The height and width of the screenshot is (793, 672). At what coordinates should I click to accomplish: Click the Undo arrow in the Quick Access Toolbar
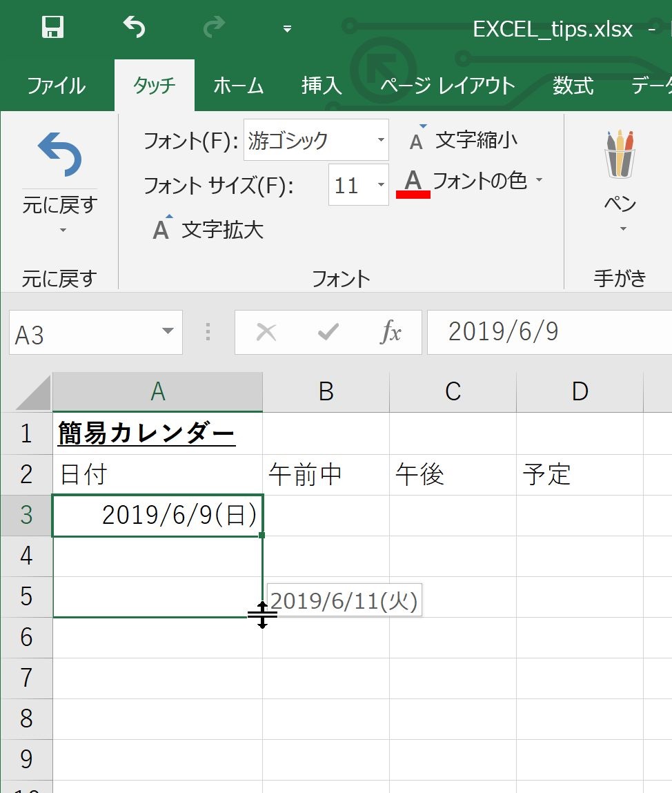point(134,28)
